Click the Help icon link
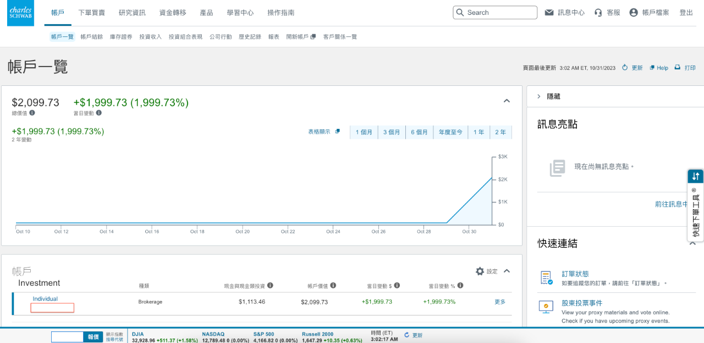 coord(652,68)
